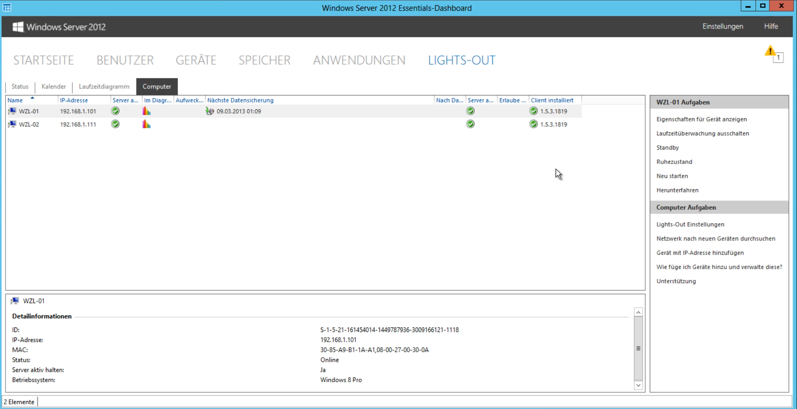Viewport: 797px width, 409px height.
Task: Click dashboard app icon in title bar
Action: click(7, 8)
